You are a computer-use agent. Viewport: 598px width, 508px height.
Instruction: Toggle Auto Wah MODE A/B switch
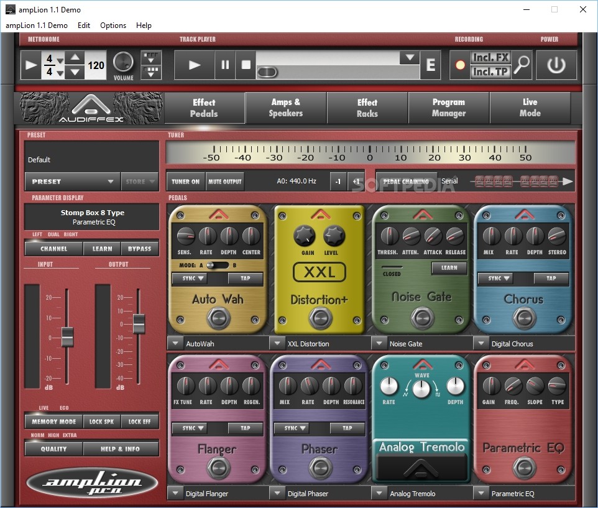pyautogui.click(x=218, y=265)
